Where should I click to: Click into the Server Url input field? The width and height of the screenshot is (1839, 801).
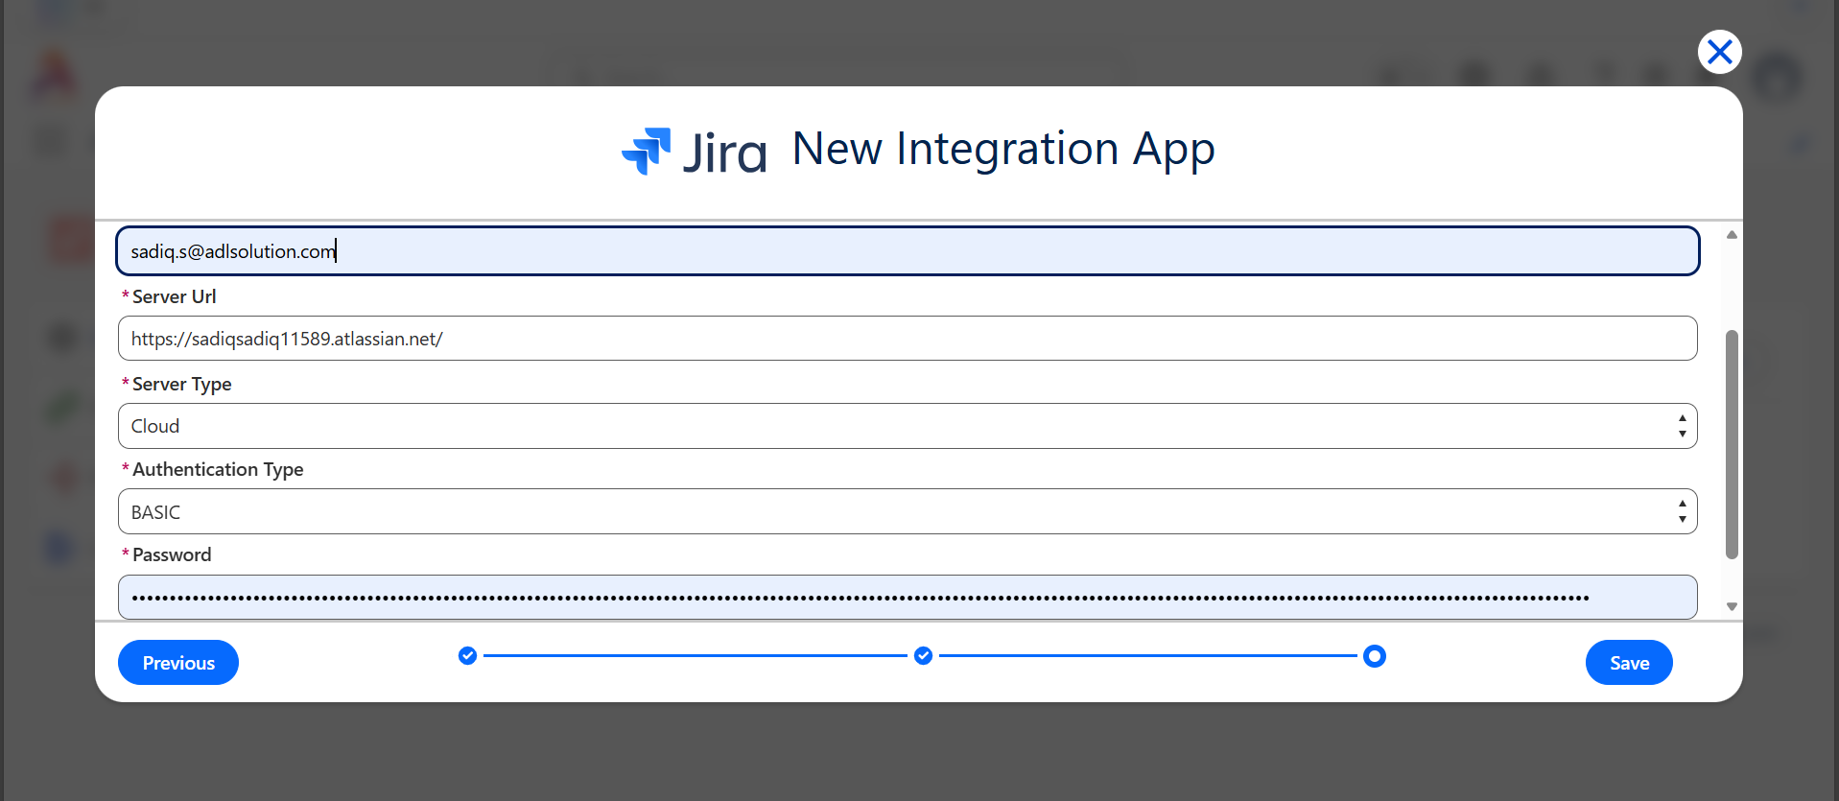click(x=908, y=339)
